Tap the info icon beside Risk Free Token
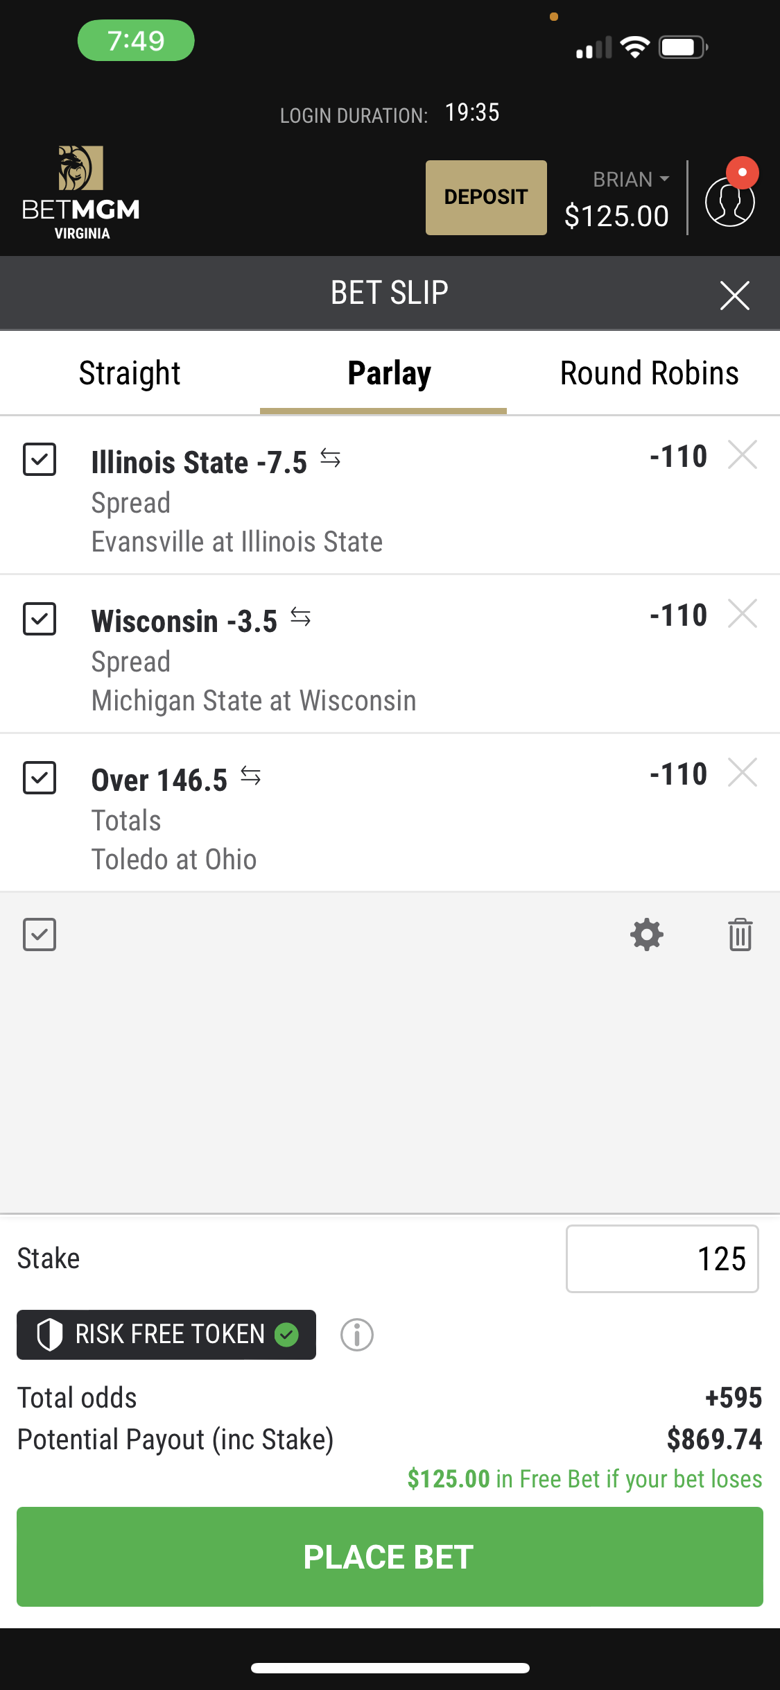 [357, 1334]
